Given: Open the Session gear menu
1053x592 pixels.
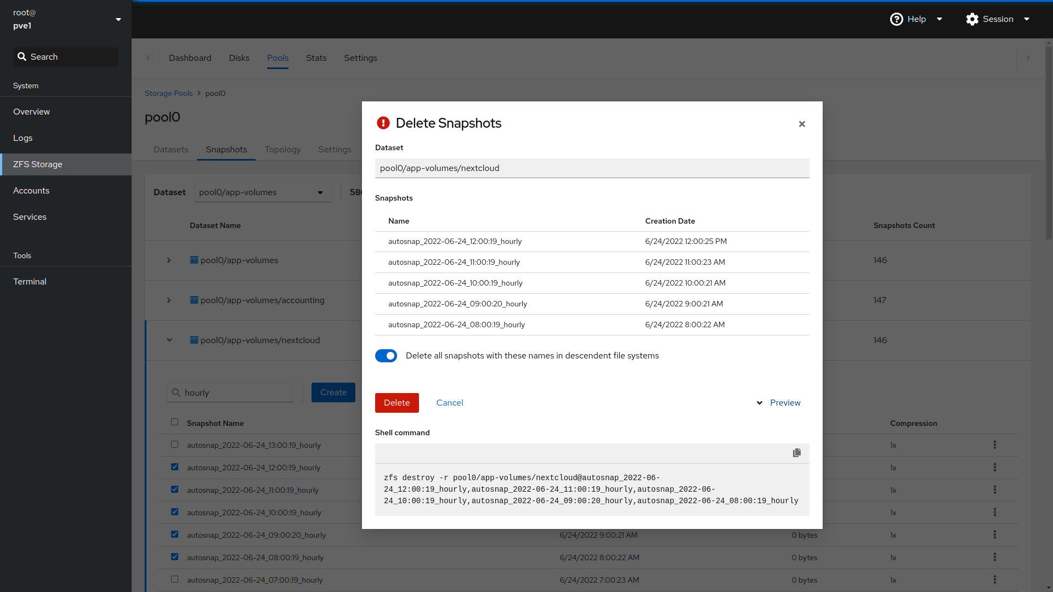Looking at the screenshot, I should click(x=972, y=19).
